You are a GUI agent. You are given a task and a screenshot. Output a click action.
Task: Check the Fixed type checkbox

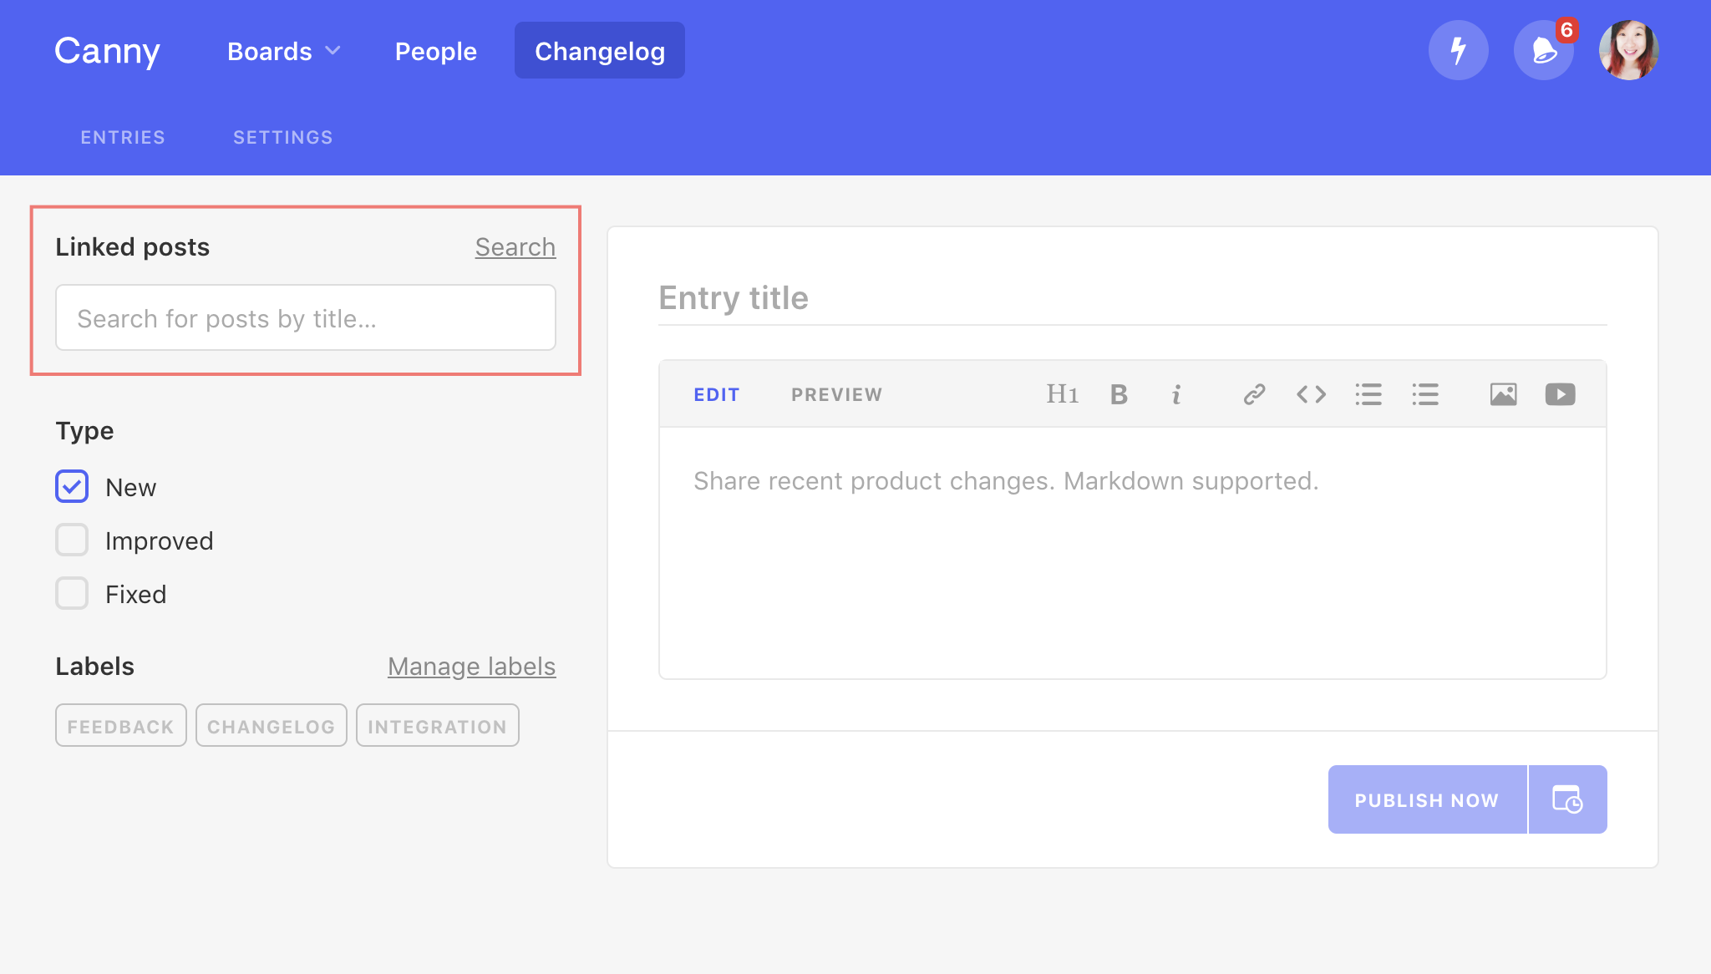tap(72, 593)
